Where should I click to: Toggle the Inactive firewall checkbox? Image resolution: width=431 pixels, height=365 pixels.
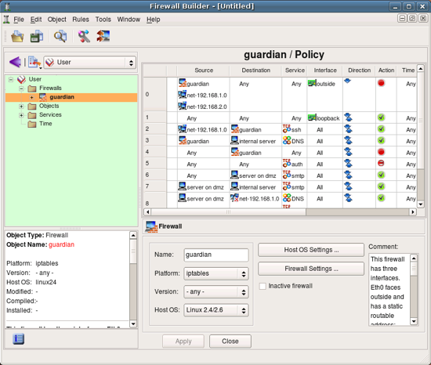263,286
